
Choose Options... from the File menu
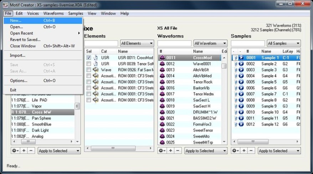click(x=43, y=80)
